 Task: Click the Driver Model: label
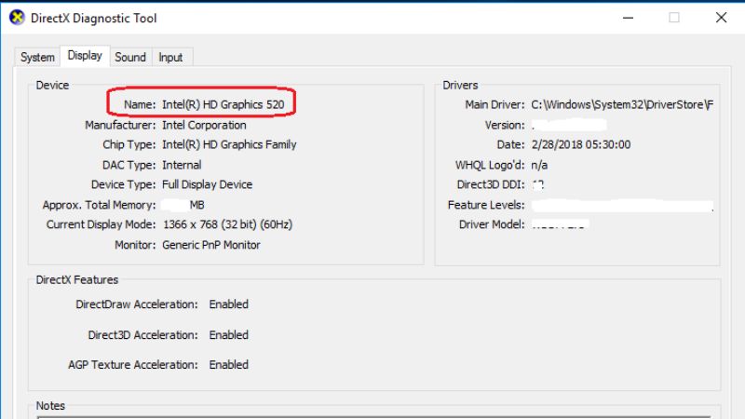492,224
